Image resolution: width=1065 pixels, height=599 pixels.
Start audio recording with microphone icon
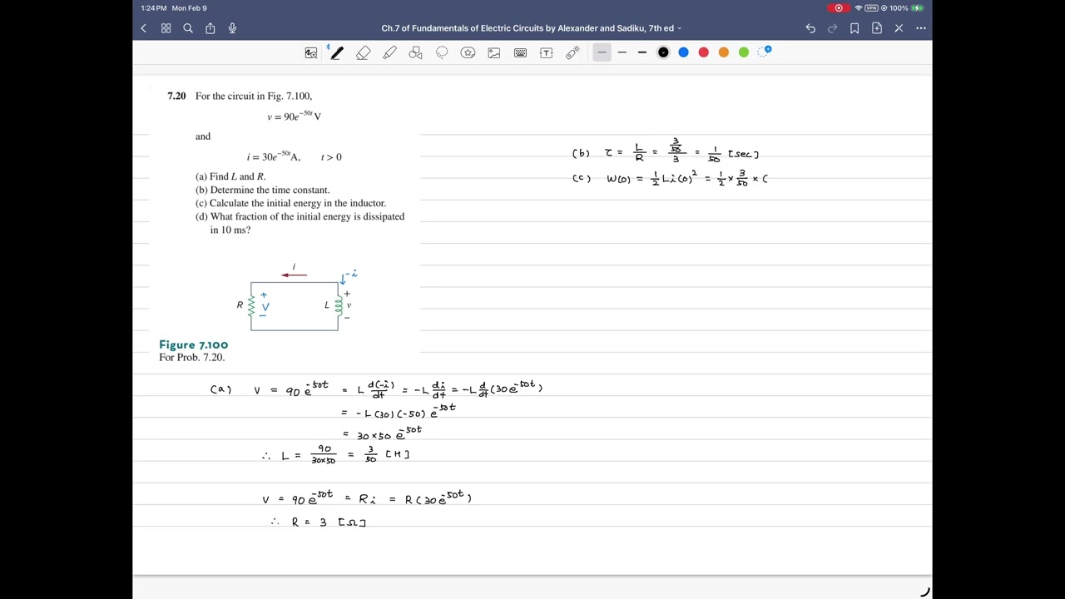tap(232, 28)
